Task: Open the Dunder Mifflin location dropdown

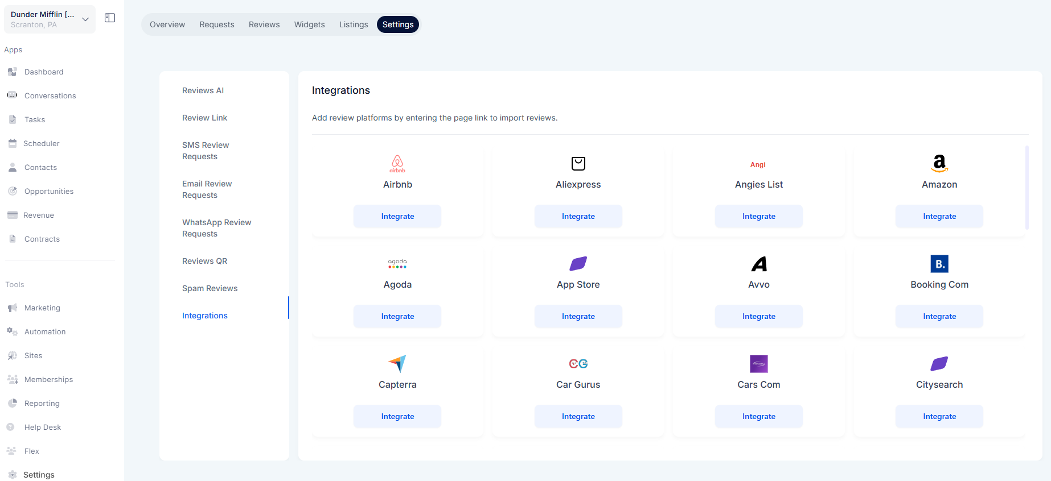Action: 50,19
